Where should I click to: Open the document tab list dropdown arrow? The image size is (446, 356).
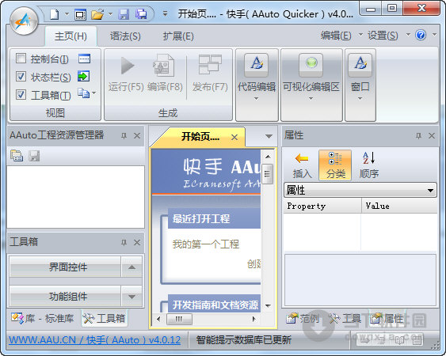tap(269, 136)
